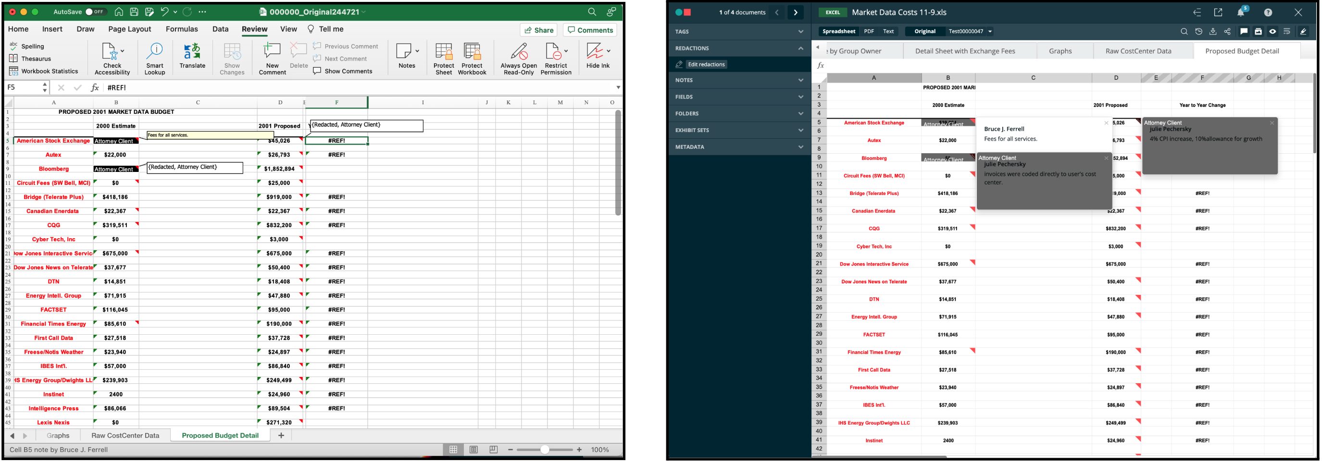The height and width of the screenshot is (463, 1322).
Task: Click Protect Workbook
Action: click(472, 59)
